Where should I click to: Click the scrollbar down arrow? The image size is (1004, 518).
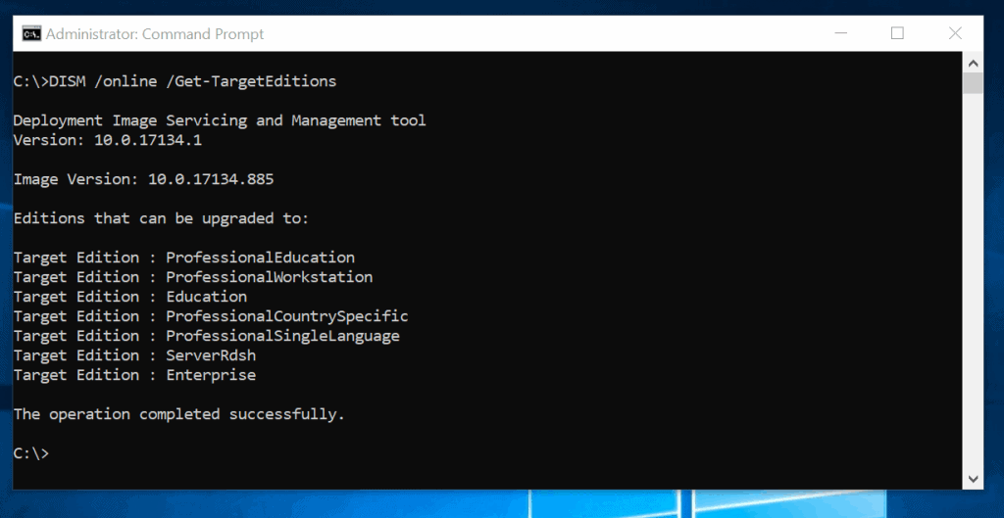coord(973,479)
